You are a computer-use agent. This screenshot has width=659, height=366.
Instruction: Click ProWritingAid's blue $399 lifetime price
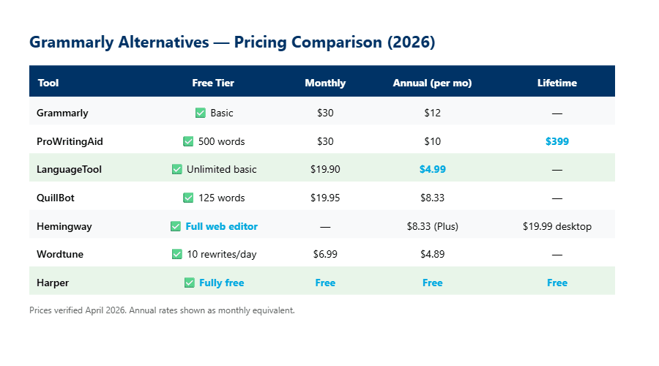[556, 141]
